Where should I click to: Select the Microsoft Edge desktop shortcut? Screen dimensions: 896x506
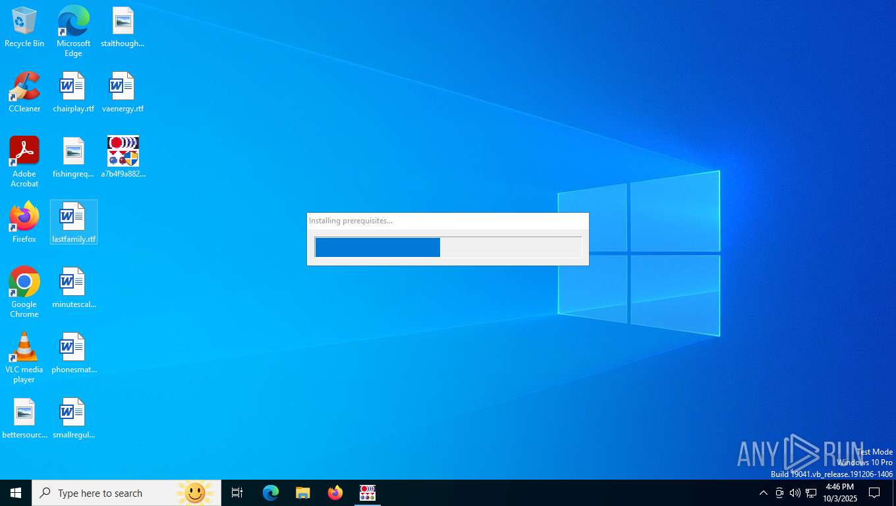tap(73, 32)
